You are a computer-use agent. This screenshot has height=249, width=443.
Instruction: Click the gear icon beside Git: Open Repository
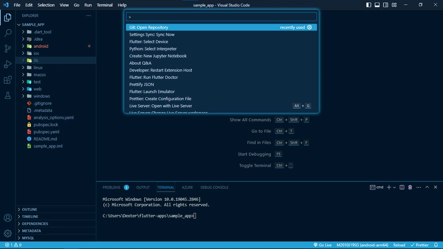coord(310,27)
